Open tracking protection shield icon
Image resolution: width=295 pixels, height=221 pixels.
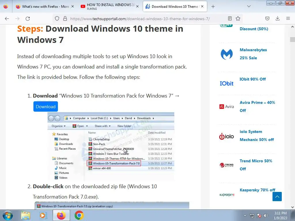[57, 18]
